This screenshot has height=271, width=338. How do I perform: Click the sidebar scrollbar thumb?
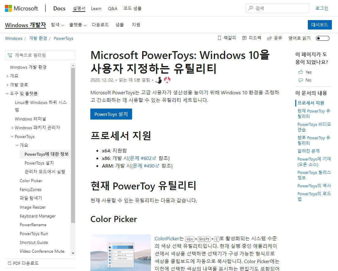(73, 145)
